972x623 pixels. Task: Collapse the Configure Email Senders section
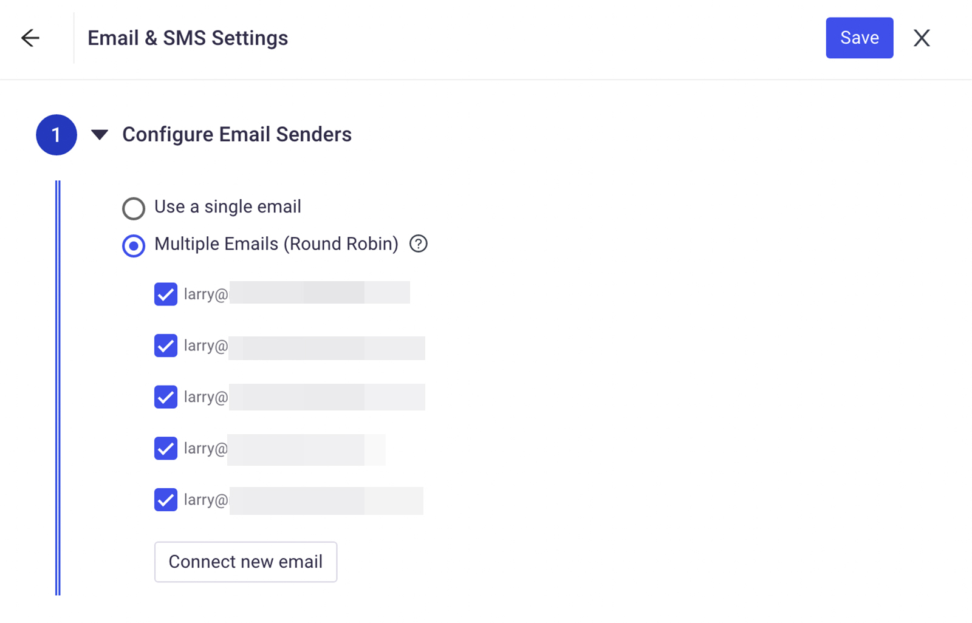pyautogui.click(x=100, y=135)
